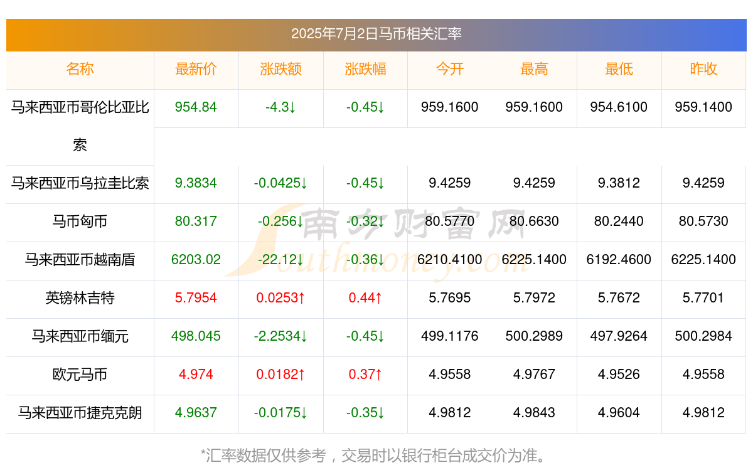Click the low value 6192.4600

tap(619, 260)
